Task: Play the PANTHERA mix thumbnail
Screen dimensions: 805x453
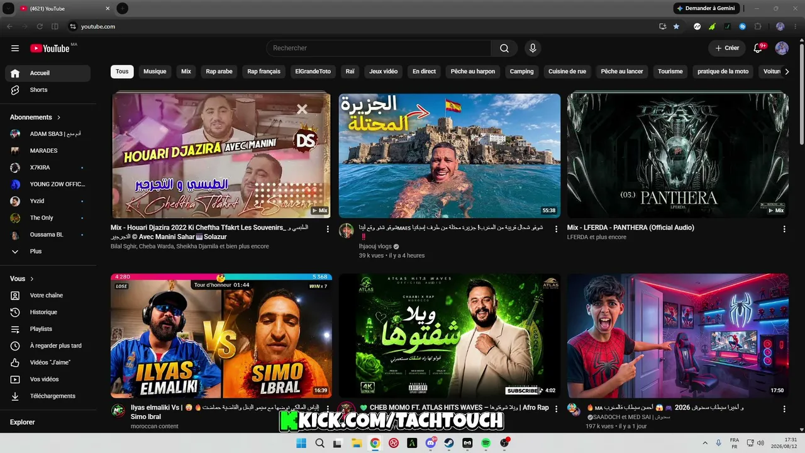Action: pyautogui.click(x=678, y=155)
